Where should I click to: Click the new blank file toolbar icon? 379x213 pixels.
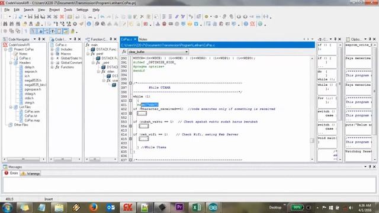pyautogui.click(x=5, y=17)
